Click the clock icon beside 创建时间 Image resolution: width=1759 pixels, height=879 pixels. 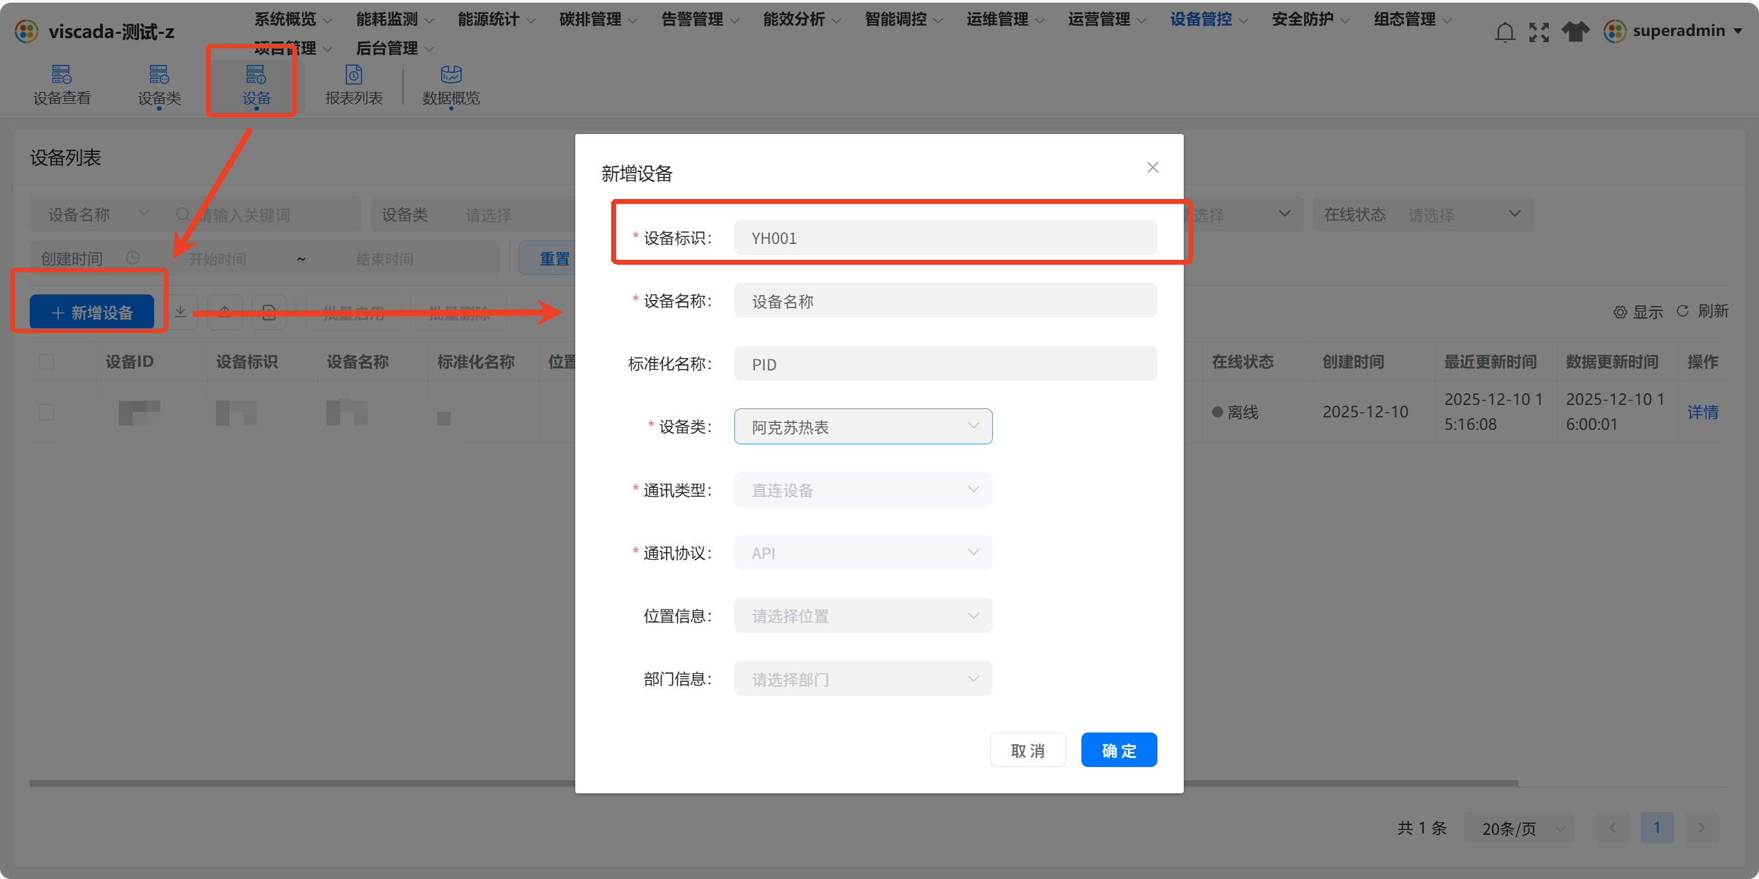tap(133, 258)
